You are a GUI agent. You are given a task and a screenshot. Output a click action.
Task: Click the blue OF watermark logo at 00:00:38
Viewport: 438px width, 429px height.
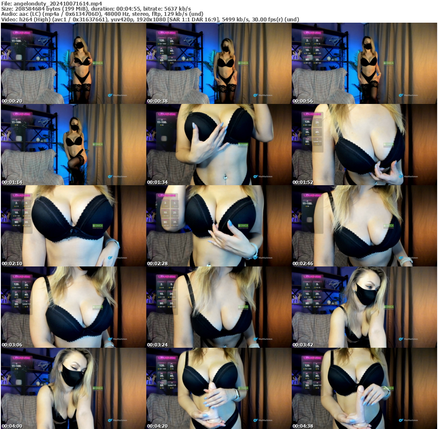(255, 95)
